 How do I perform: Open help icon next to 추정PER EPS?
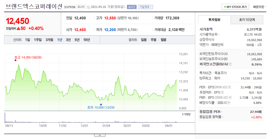tap(222, 93)
